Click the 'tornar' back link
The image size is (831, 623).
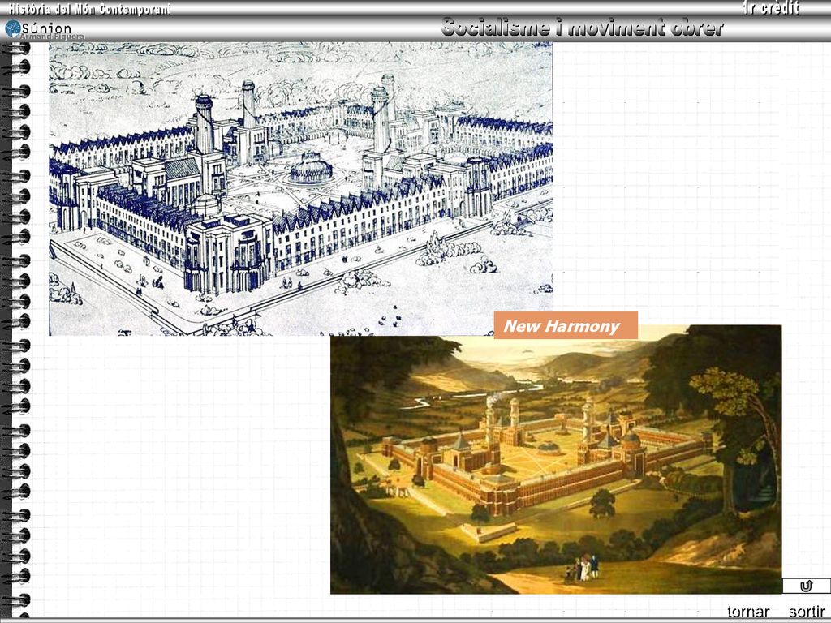click(748, 612)
